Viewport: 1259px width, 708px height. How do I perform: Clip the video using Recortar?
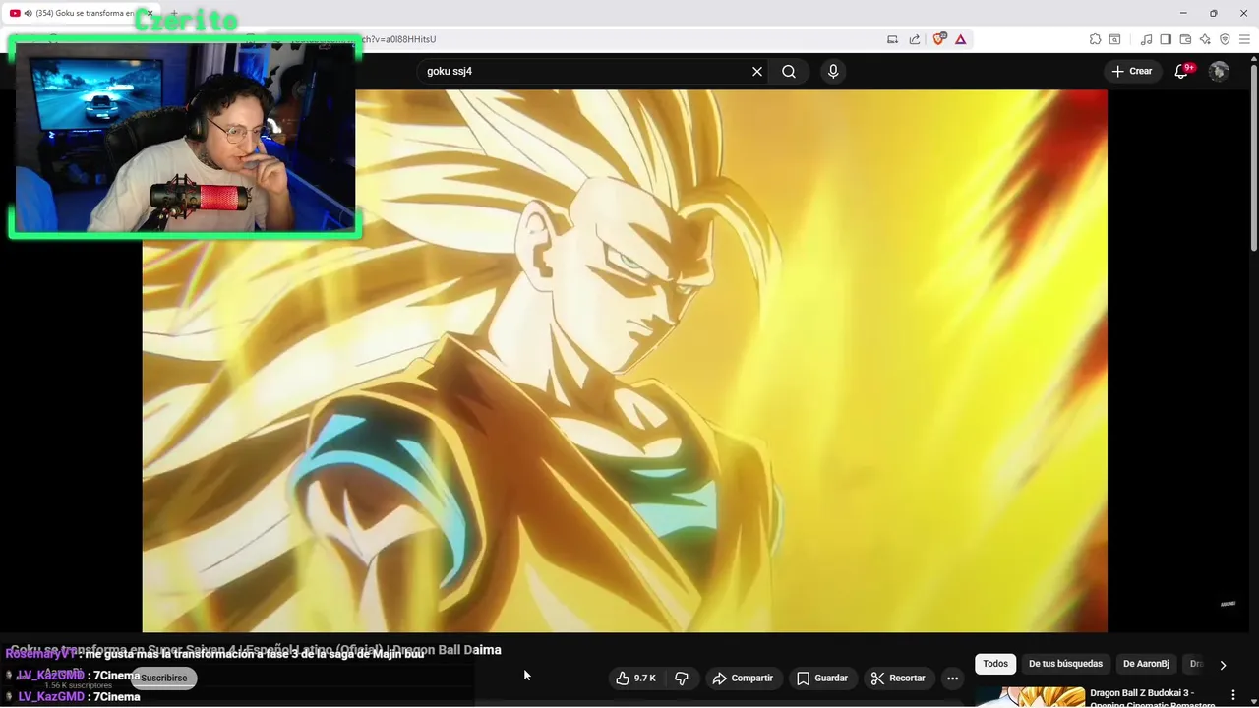coord(898,678)
